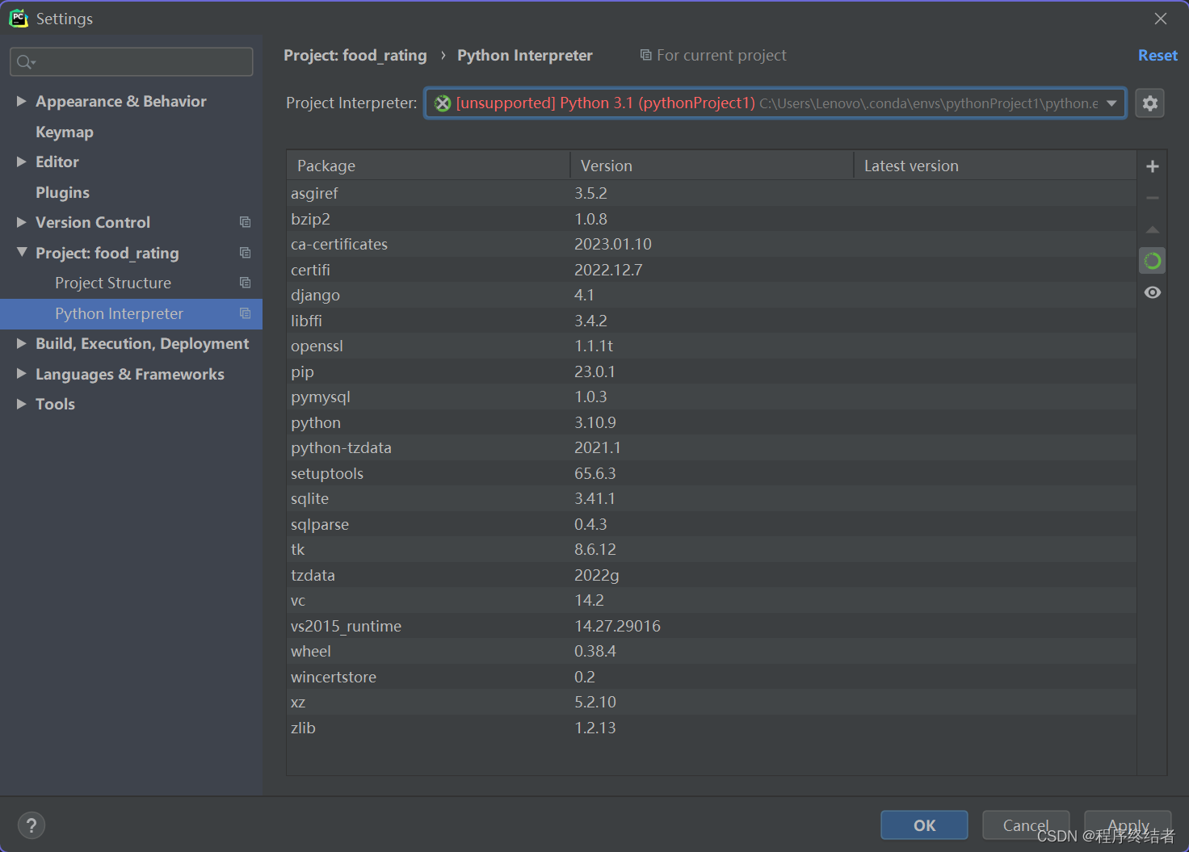Screen dimensions: 1189x852
Task: Expand Appearance & Behavior section
Action: coord(22,101)
